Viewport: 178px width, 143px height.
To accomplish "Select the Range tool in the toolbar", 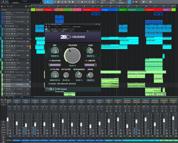I will (x=51, y=2).
